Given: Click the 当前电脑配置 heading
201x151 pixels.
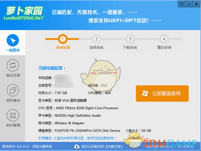Looking at the screenshot, I should pos(52,68).
